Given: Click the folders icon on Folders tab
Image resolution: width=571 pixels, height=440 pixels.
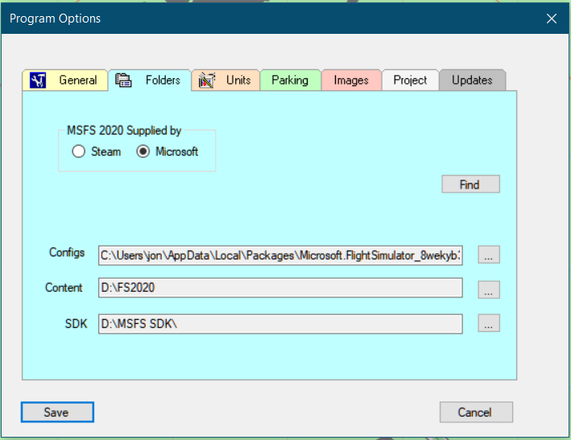Looking at the screenshot, I should pyautogui.click(x=123, y=80).
